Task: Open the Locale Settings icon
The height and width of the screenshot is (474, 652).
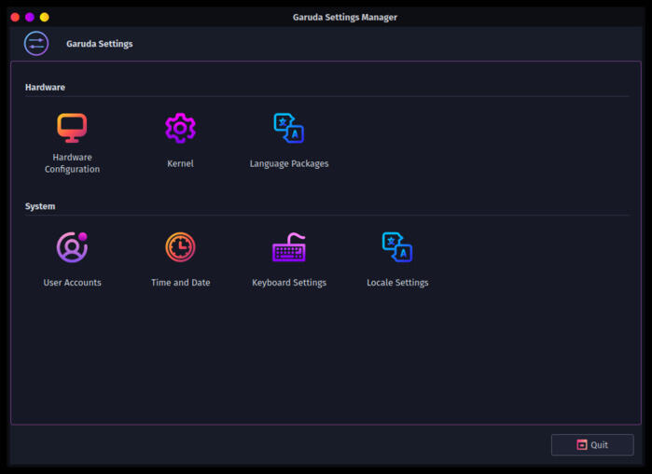Action: tap(397, 247)
